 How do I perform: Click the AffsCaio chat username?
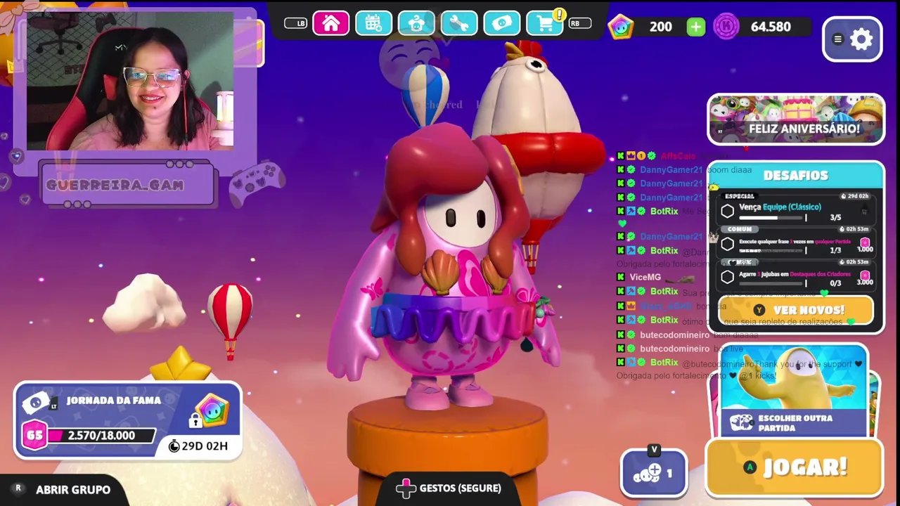[678, 155]
